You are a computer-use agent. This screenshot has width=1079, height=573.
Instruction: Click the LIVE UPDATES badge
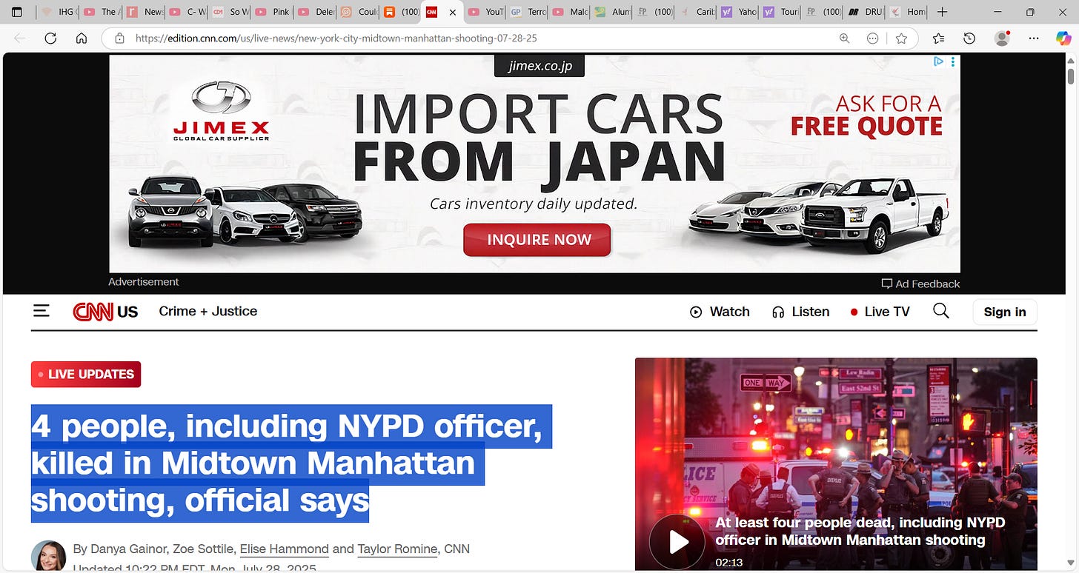click(86, 374)
